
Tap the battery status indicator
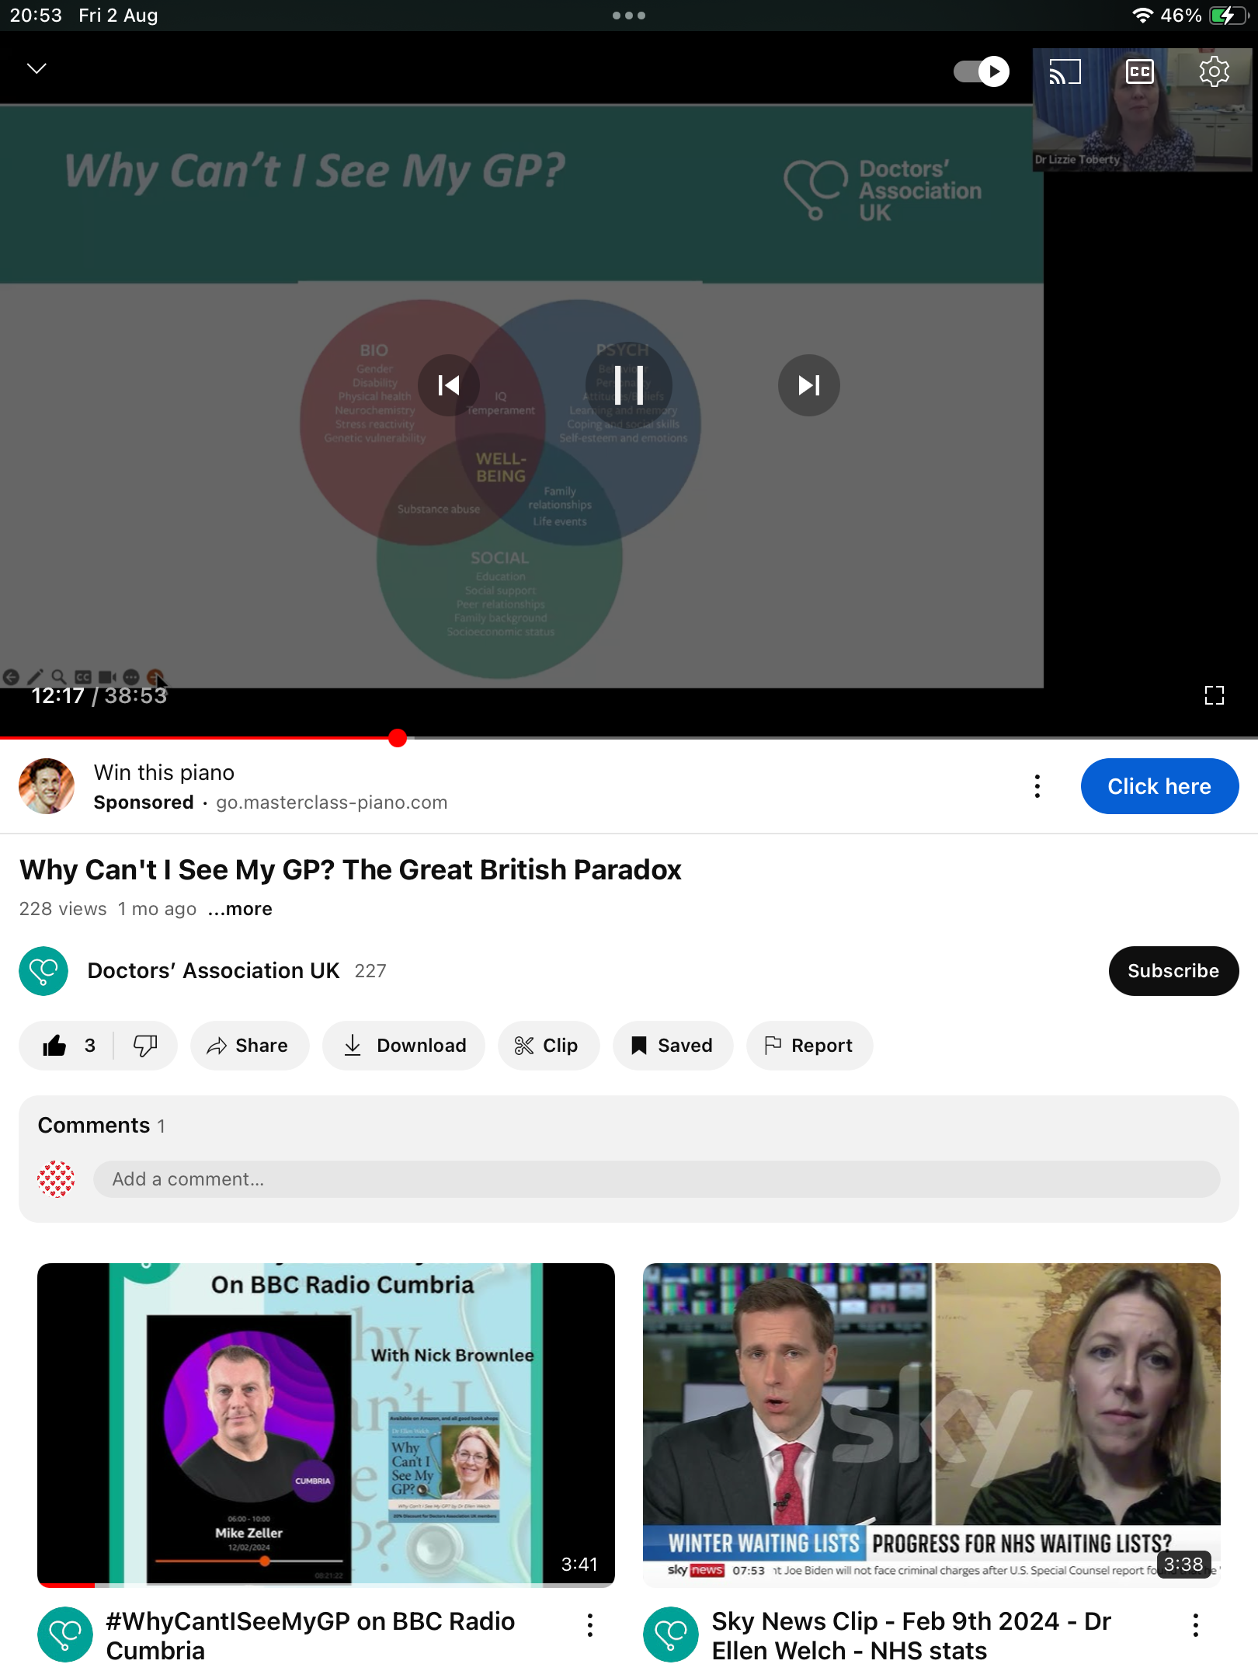point(1228,16)
